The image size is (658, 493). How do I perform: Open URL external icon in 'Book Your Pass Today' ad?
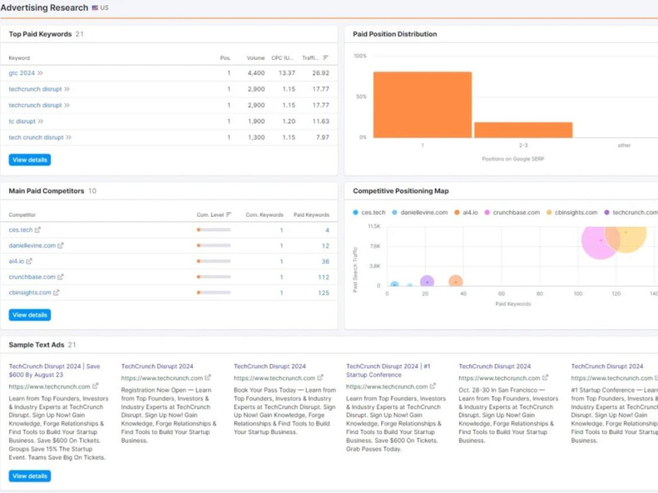(x=320, y=378)
